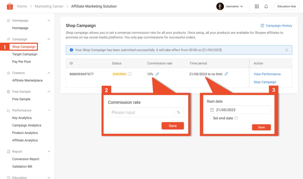Save the Start date popup
This screenshot has height=179, width=303.
(x=261, y=127)
